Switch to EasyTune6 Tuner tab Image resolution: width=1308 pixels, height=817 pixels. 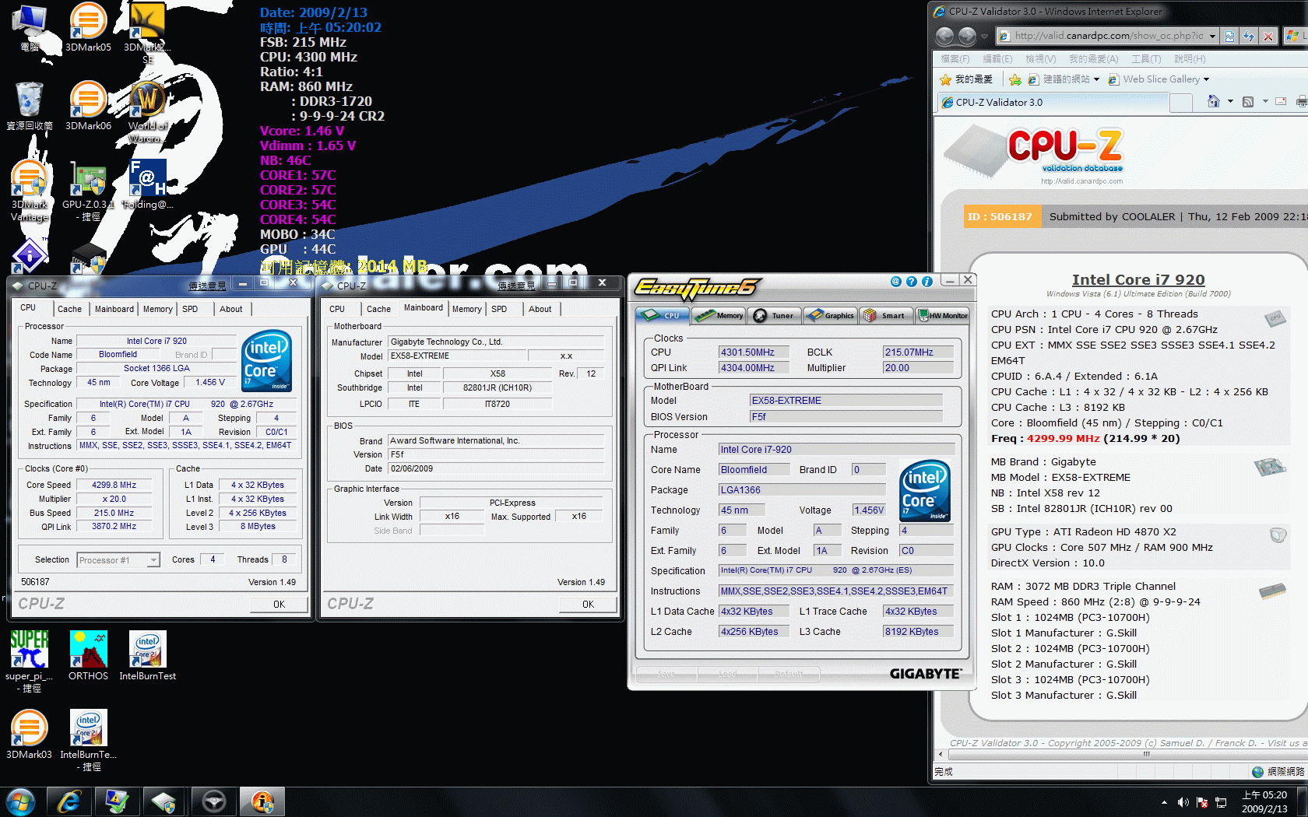tap(773, 315)
